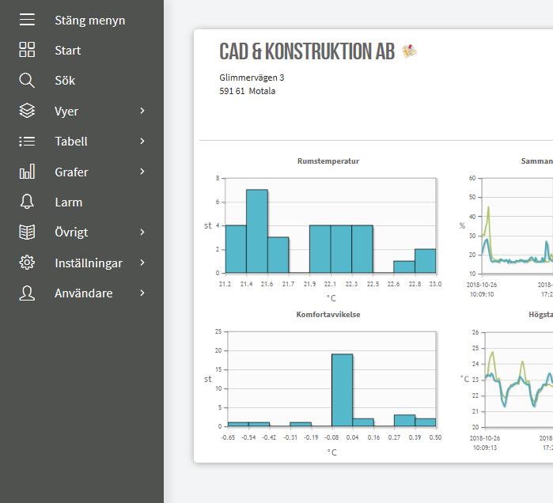Click the Grafer bar chart icon
The height and width of the screenshot is (503, 553).
coord(27,172)
